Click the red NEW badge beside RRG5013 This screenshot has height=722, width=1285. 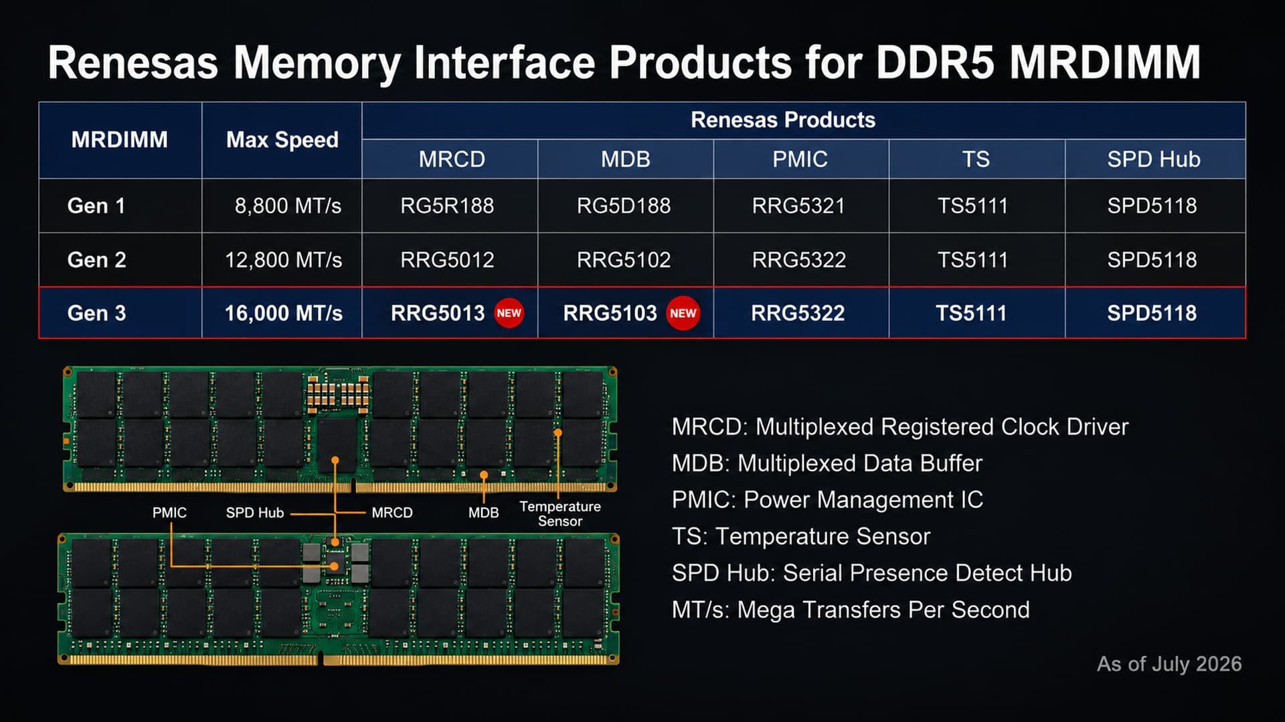(x=509, y=313)
